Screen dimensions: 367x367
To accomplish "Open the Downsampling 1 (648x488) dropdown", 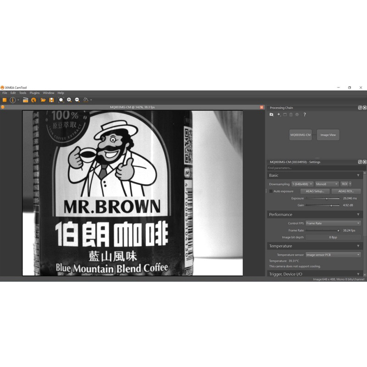I will (x=302, y=184).
